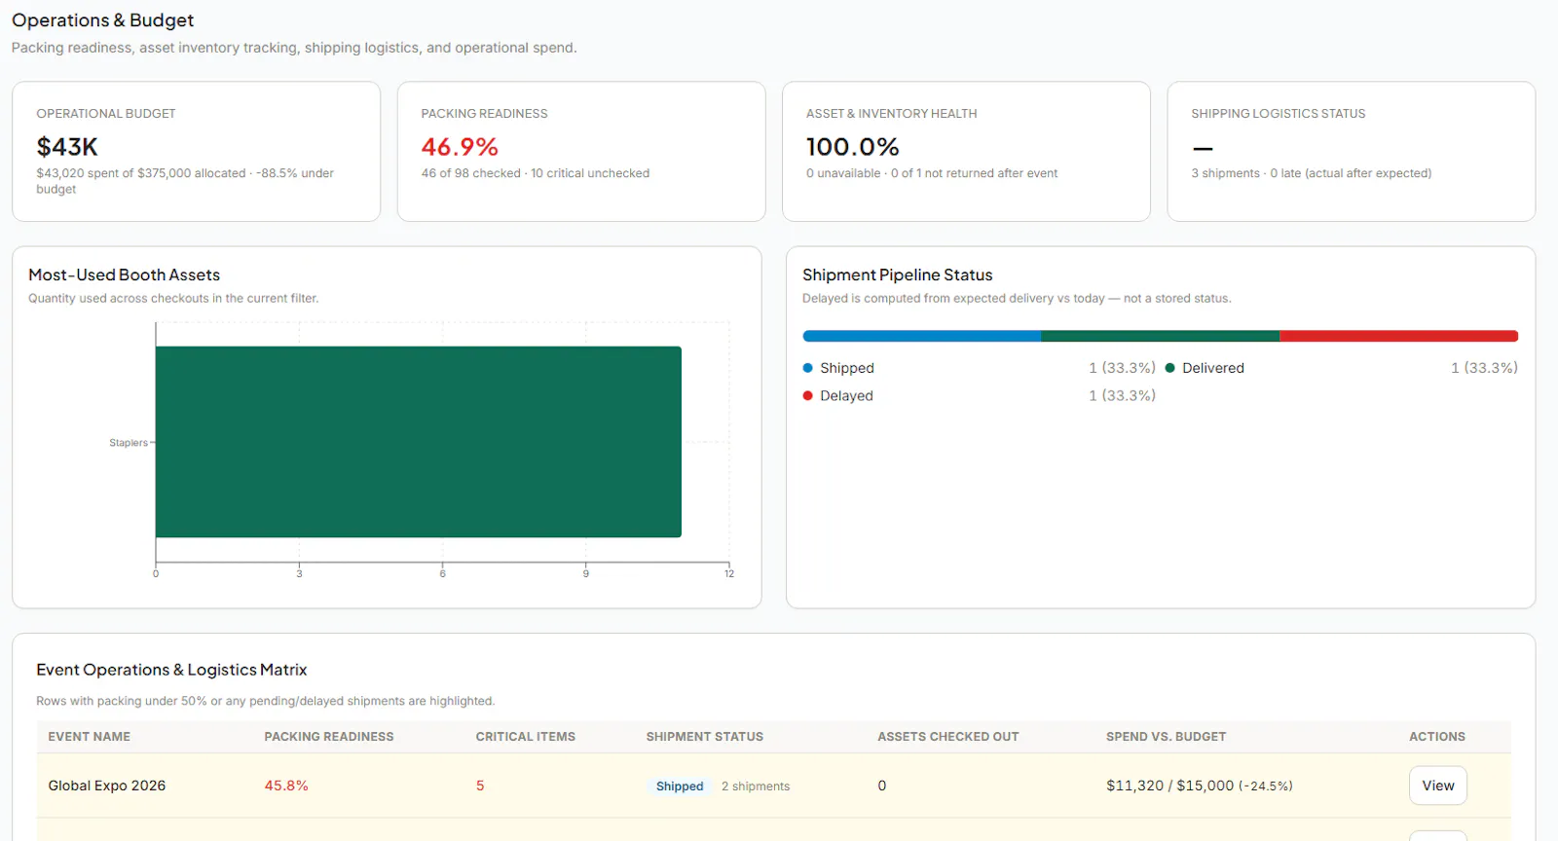1558x841 pixels.
Task: Click the Operations & Budget page title
Action: 102,20
